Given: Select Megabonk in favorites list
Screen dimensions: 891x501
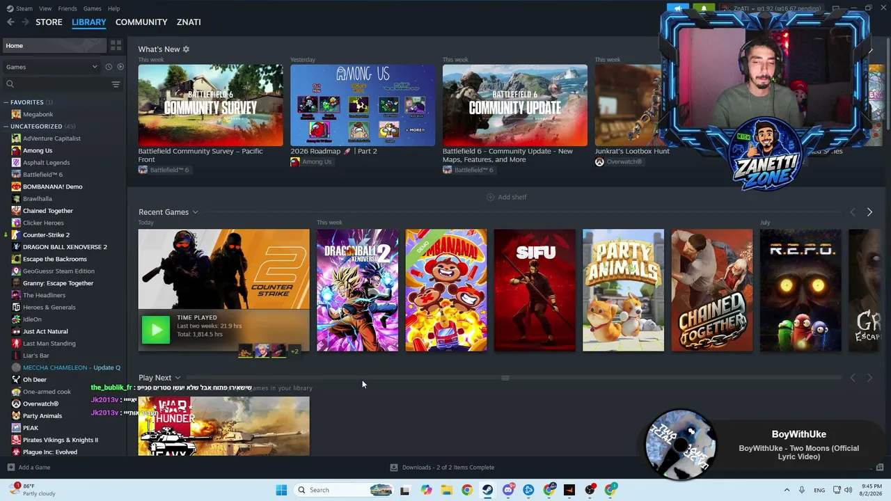Looking at the screenshot, I should [38, 114].
